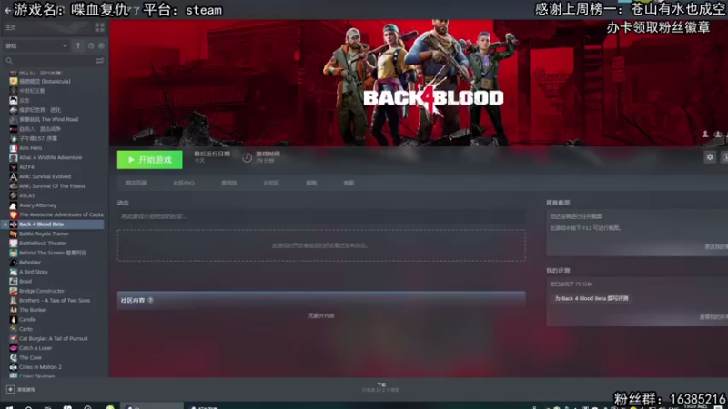Select The Bunker in game list
The height and width of the screenshot is (409, 728).
click(33, 310)
